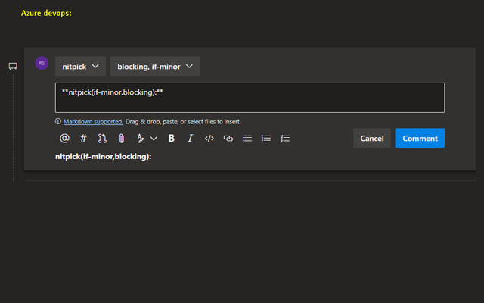Open the nitpick label dropdown
Viewport: 484px width, 303px height.
coord(80,66)
